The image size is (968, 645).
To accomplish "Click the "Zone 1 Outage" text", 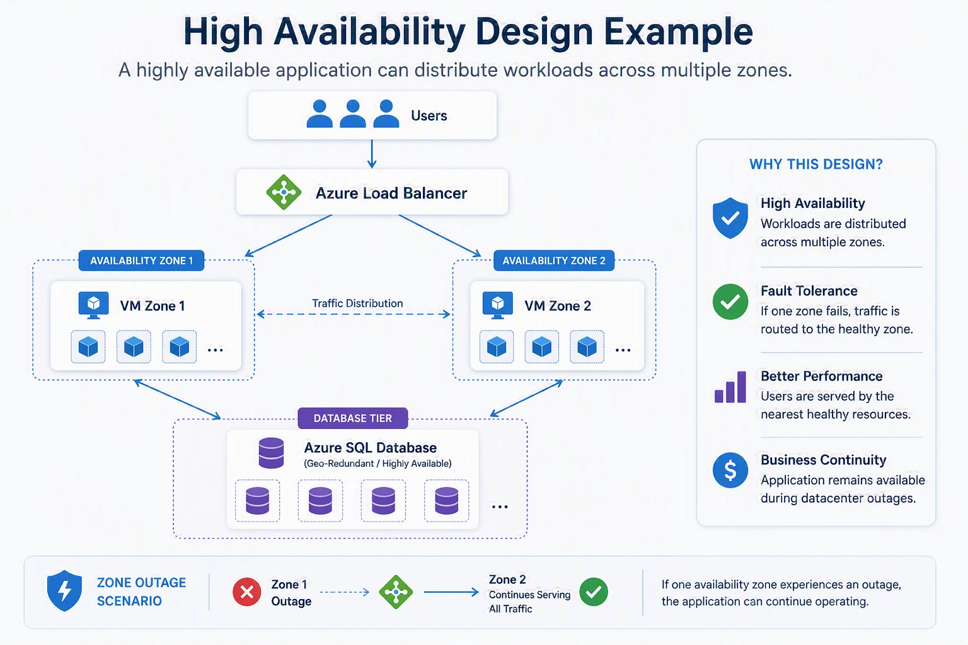I will 291,593.
